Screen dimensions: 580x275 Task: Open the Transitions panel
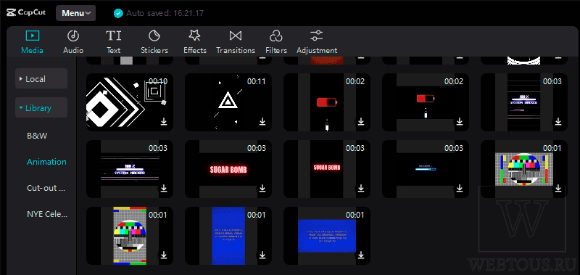click(x=236, y=42)
